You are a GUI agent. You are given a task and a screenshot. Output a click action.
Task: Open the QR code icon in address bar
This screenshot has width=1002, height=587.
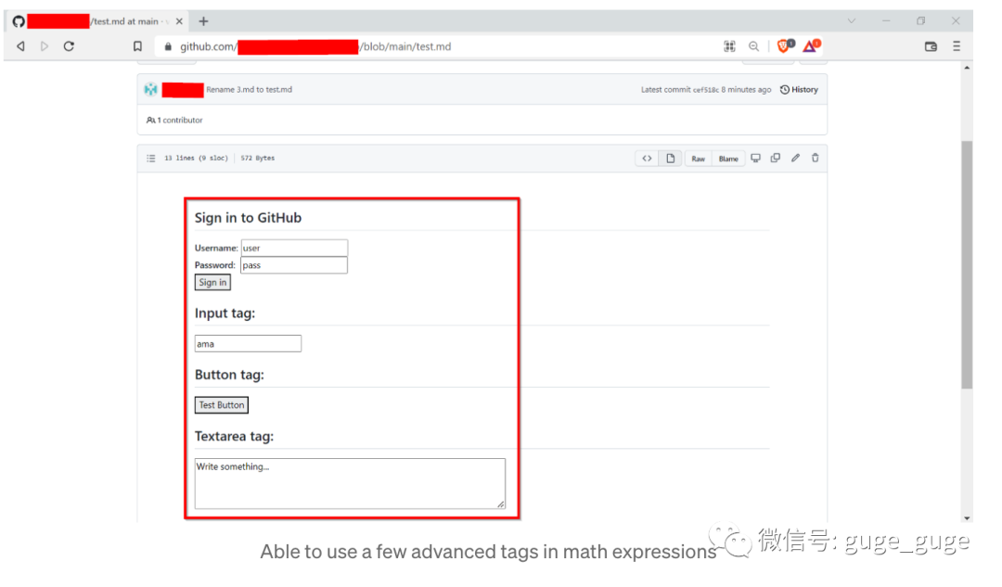pos(729,46)
